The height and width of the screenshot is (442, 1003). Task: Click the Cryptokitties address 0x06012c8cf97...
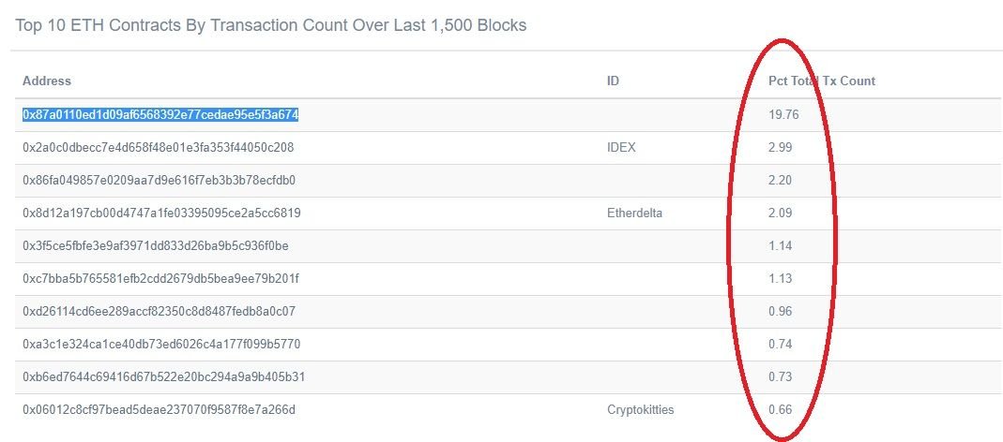tap(159, 409)
